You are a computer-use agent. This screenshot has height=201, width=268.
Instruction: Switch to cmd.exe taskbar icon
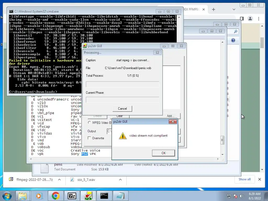pyautogui.click(x=104, y=196)
